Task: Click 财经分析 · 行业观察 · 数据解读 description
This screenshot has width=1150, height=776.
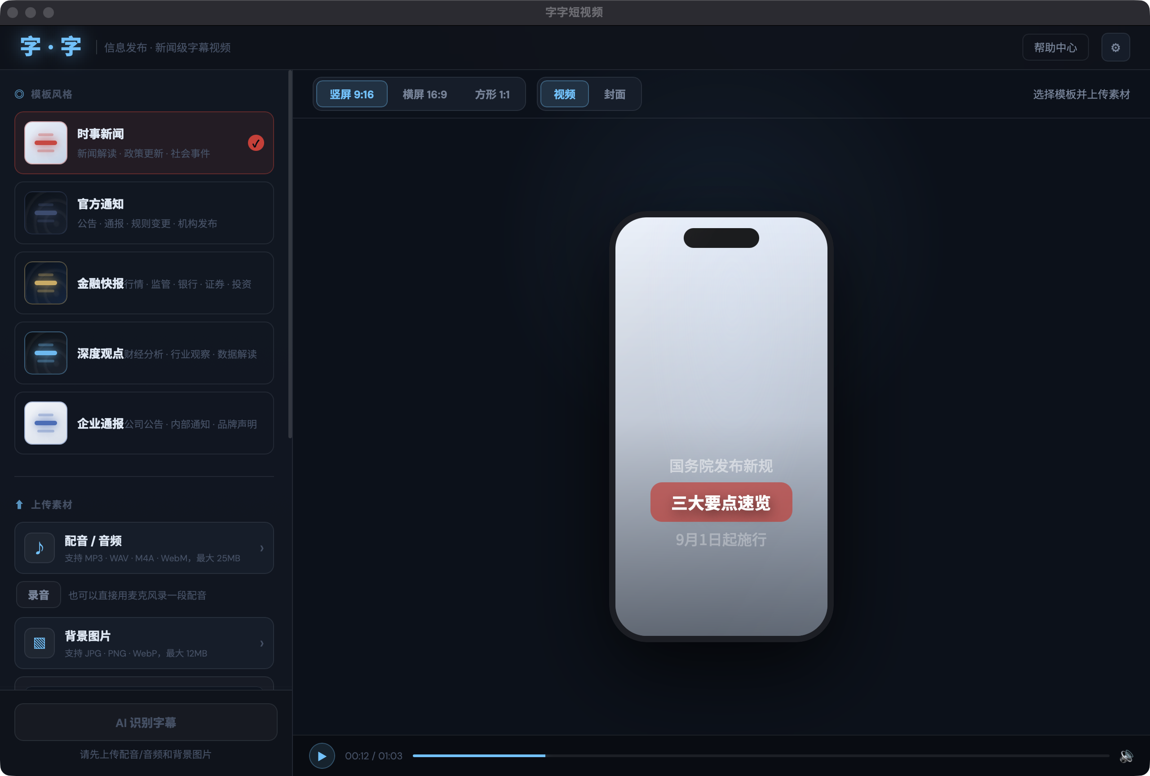Action: point(190,354)
